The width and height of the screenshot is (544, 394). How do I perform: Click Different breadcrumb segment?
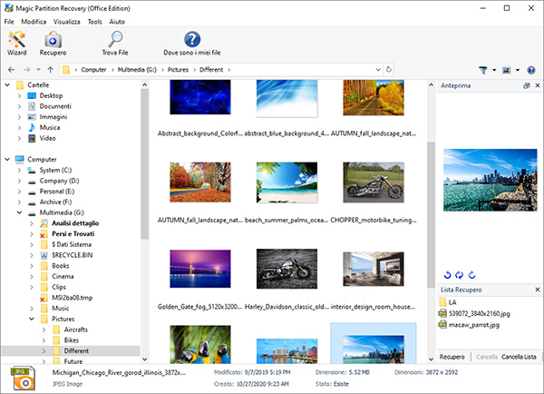pyautogui.click(x=211, y=70)
